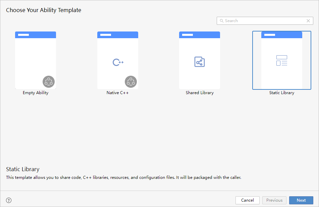Click the Native C++ label

pyautogui.click(x=117, y=93)
